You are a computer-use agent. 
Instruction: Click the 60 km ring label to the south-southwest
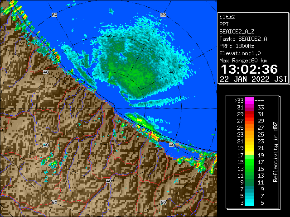tap(54, 203)
